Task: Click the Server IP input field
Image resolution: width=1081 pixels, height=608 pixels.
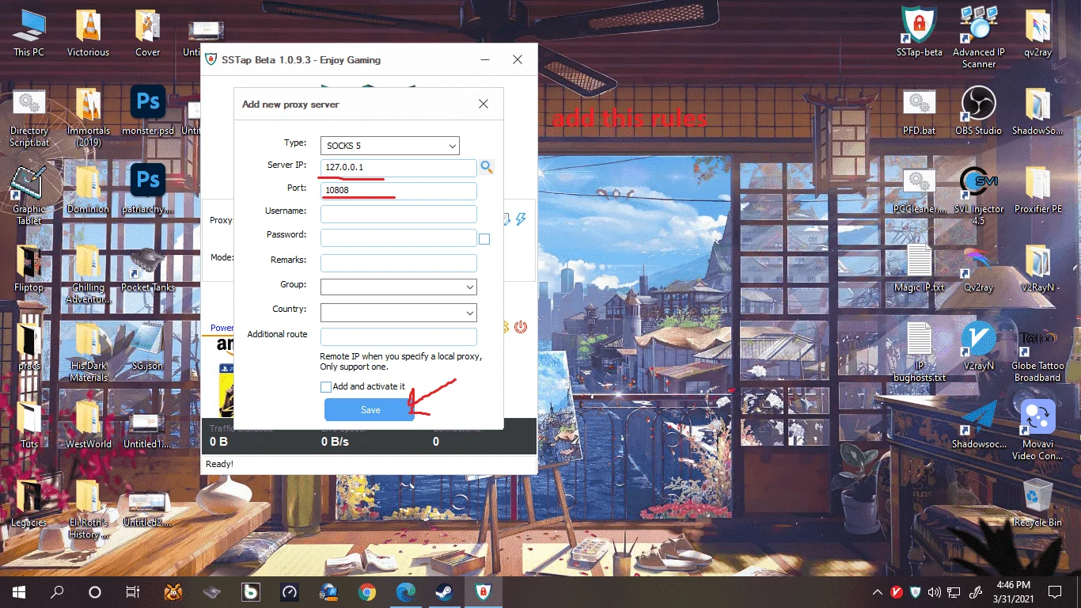Action: [x=399, y=168]
